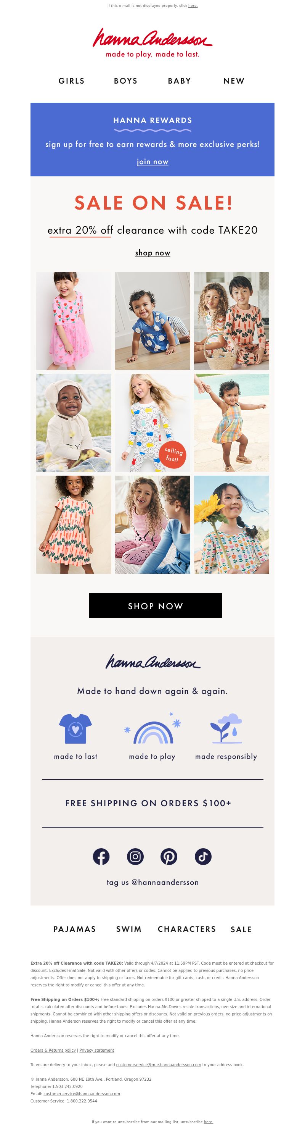Viewport: 305px width, 1133px height.
Task: Click the made responsibly plant icon
Action: [x=226, y=729]
